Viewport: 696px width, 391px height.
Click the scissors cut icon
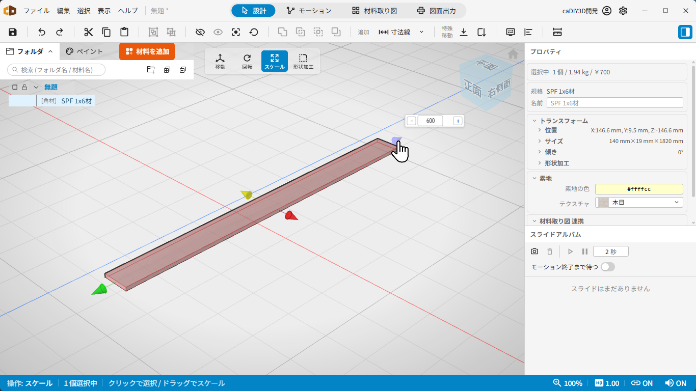[x=89, y=32]
